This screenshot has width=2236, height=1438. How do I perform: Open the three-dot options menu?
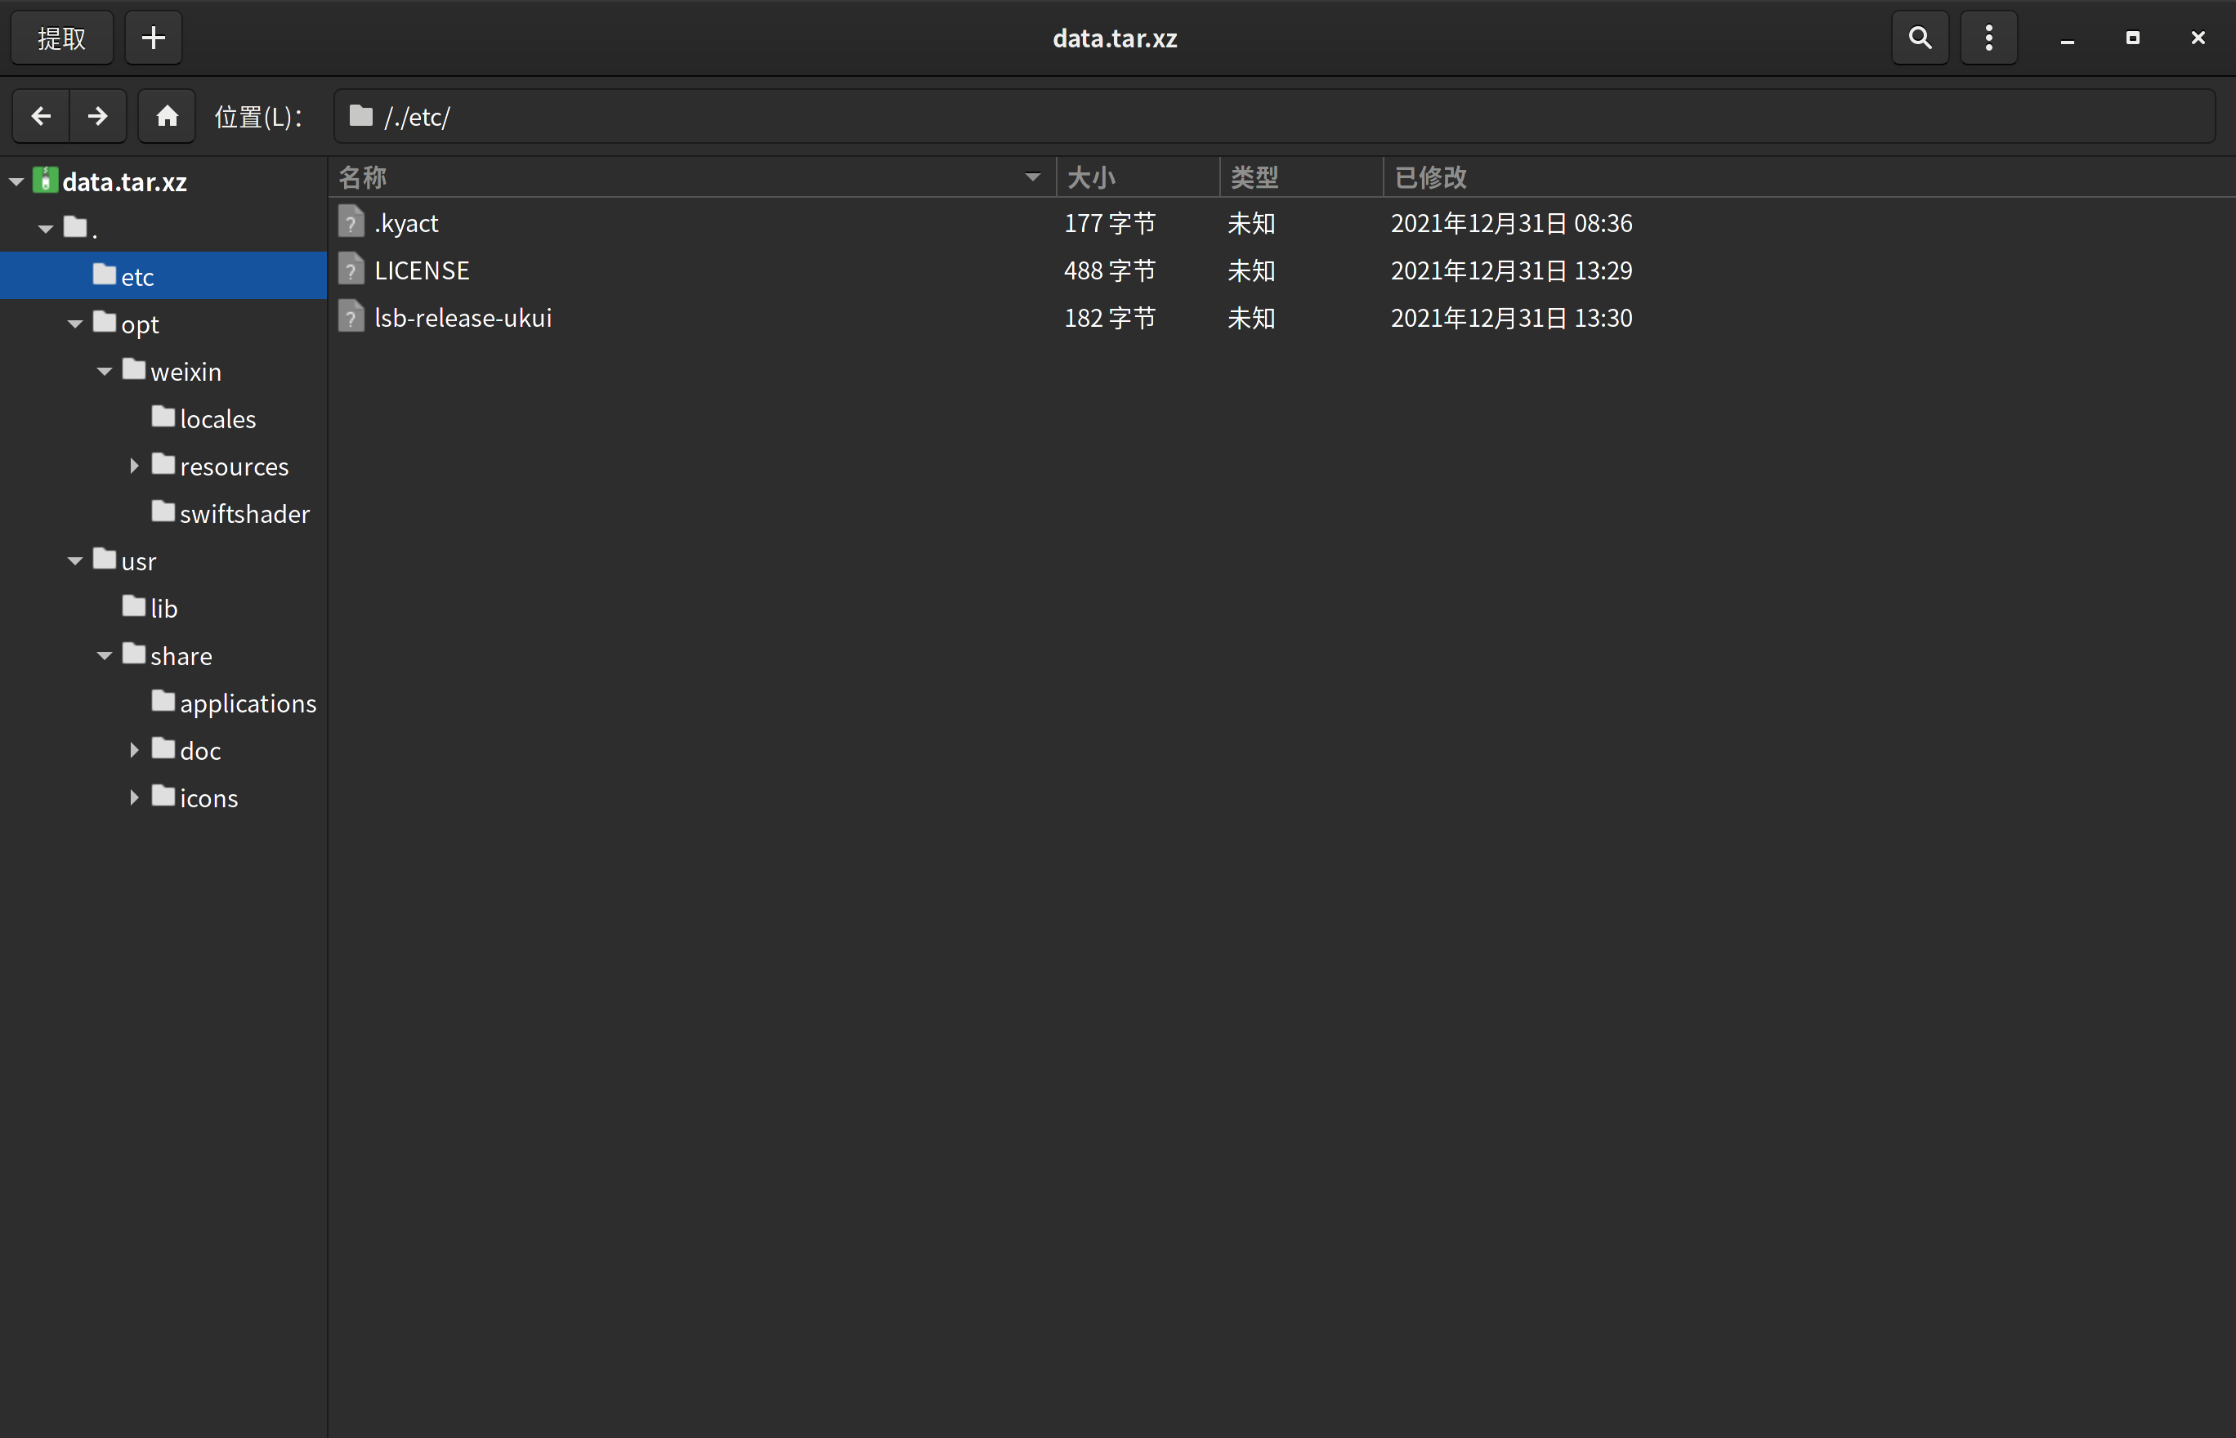point(1988,38)
